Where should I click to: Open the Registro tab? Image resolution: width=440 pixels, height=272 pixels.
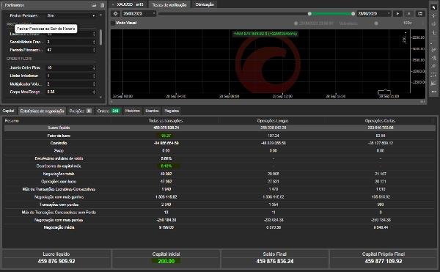tap(172, 111)
